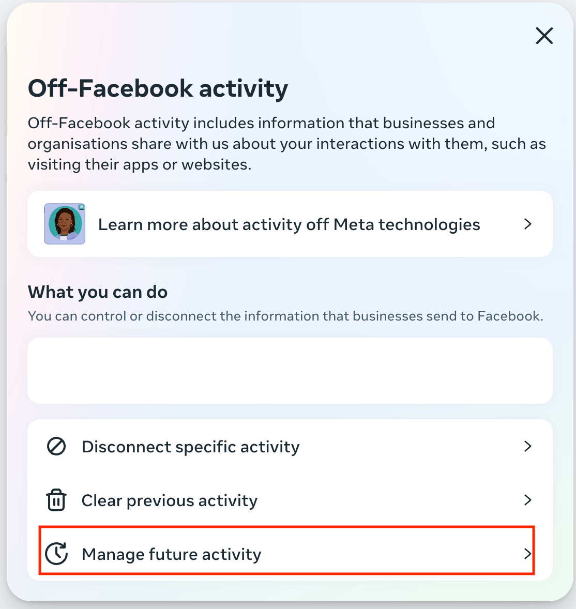This screenshot has height=609, width=576.
Task: Click the What you can do heading
Action: point(98,292)
